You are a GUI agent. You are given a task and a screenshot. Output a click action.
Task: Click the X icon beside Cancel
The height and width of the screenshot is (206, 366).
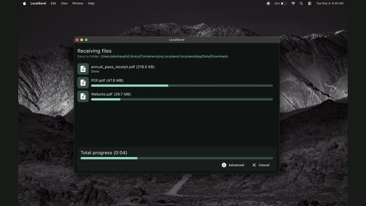[254, 165]
